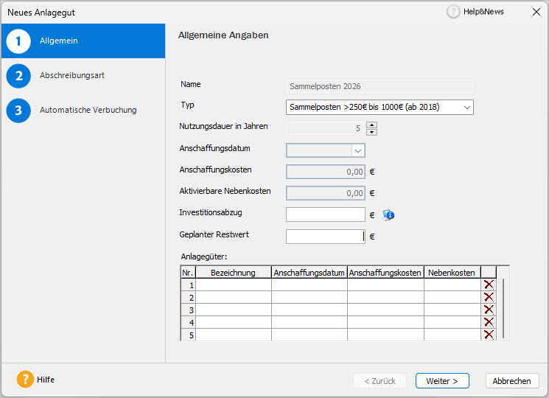Go to step 2 Abschreibungsart
The image size is (549, 398).
[77, 75]
